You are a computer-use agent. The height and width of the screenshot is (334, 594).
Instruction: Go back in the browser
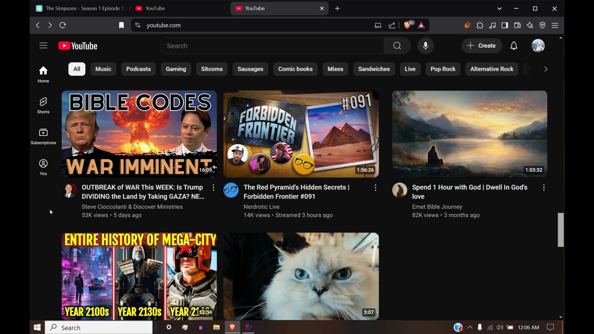click(x=38, y=26)
